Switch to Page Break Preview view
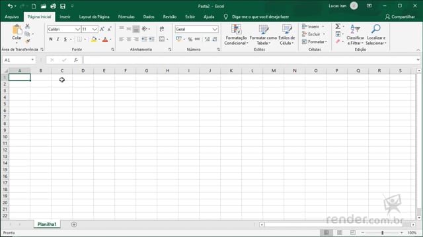 pyautogui.click(x=352, y=232)
